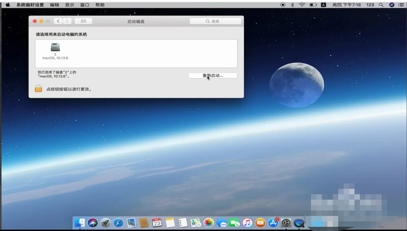Image resolution: width=407 pixels, height=231 pixels.
Task: Go forward with the right arrow button
Action: click(x=67, y=21)
